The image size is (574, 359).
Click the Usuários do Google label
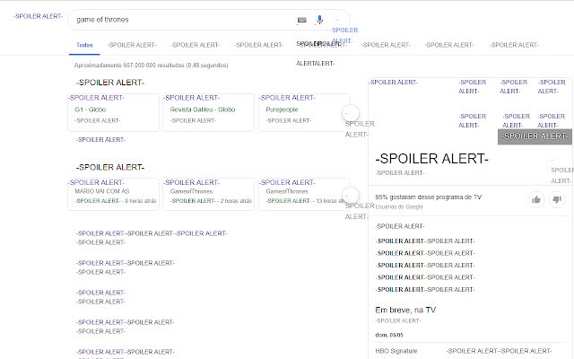tap(399, 206)
